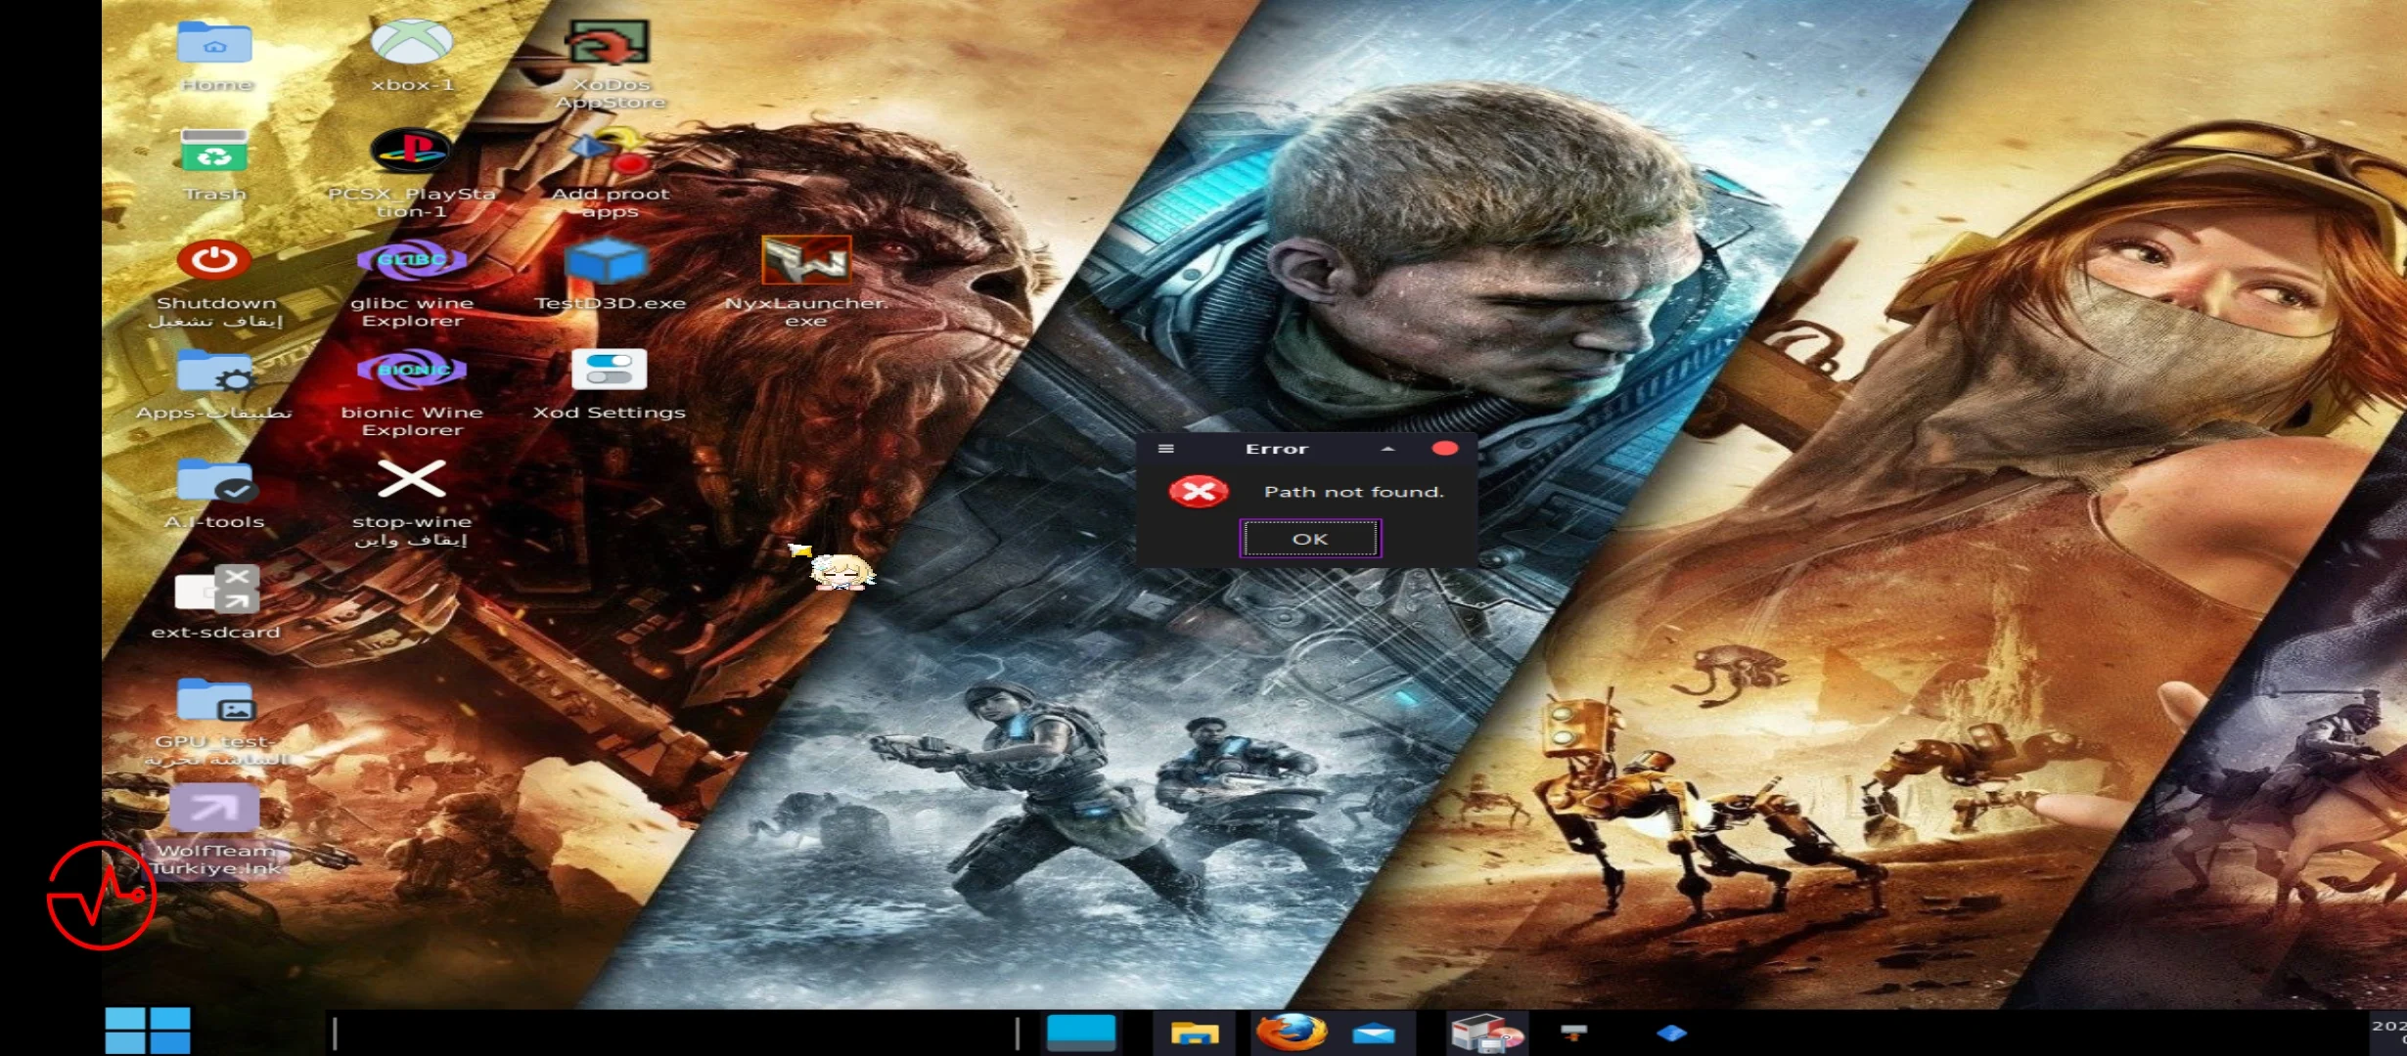Viewport: 2407px width, 1056px height.
Task: Open file manager from the taskbar
Action: (x=1195, y=1033)
